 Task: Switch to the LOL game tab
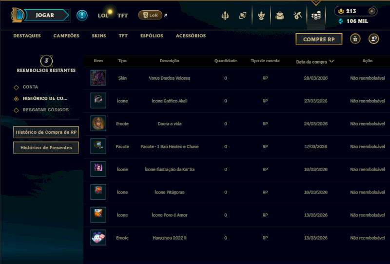click(103, 16)
